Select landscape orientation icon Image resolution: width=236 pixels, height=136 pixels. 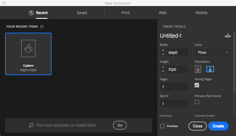pos(210,69)
